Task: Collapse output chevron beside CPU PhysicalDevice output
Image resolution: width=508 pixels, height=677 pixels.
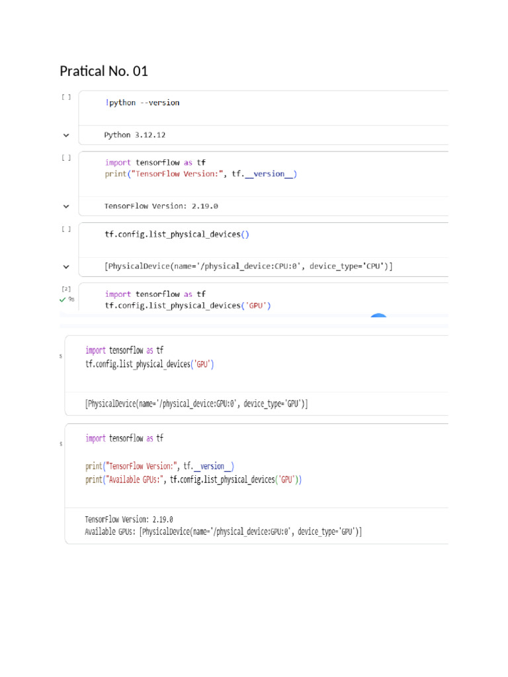Action: point(66,267)
